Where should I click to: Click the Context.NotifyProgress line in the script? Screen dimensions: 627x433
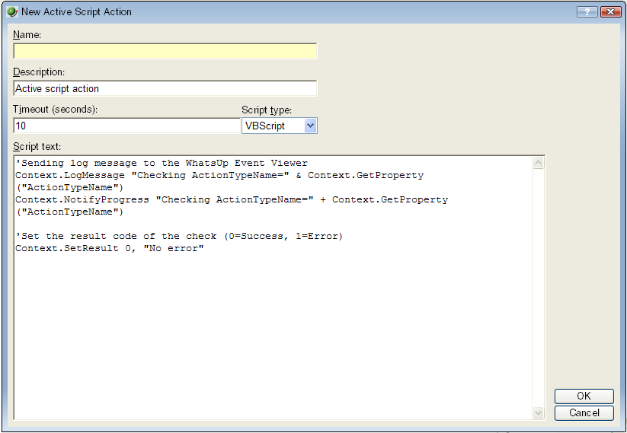coord(232,200)
